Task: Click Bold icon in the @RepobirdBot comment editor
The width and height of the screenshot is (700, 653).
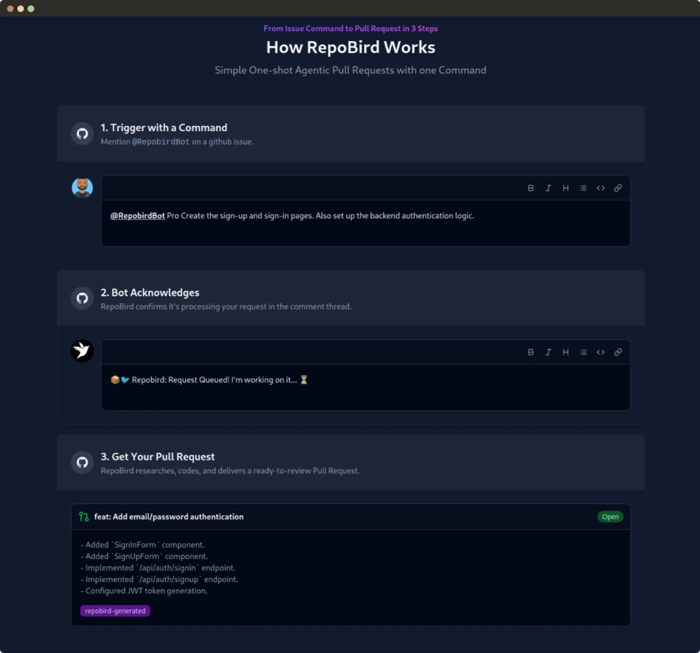Action: [x=530, y=188]
